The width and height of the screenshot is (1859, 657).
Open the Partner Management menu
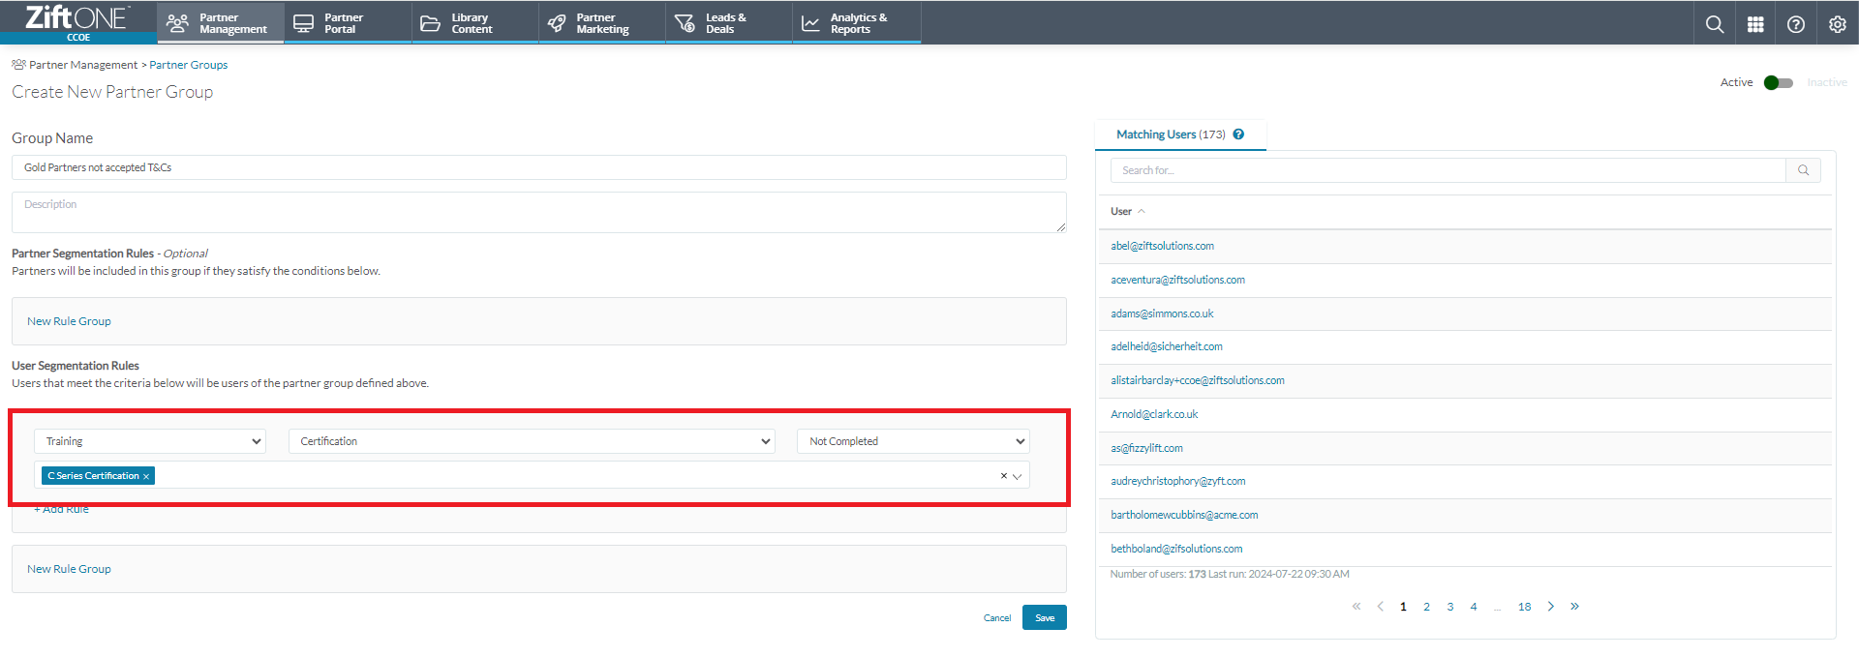220,23
